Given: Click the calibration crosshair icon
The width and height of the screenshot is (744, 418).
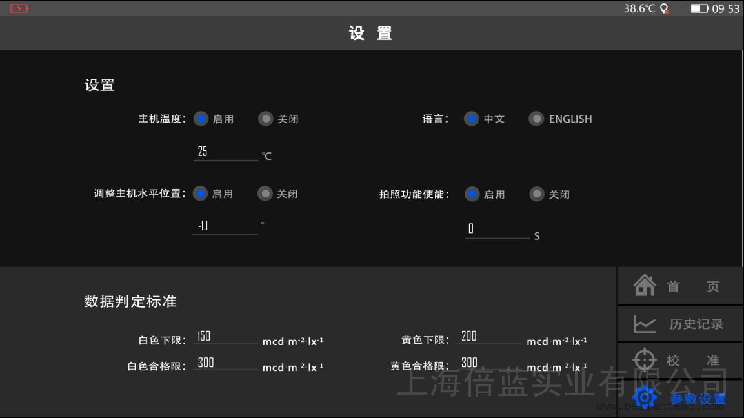Looking at the screenshot, I should click(x=645, y=360).
